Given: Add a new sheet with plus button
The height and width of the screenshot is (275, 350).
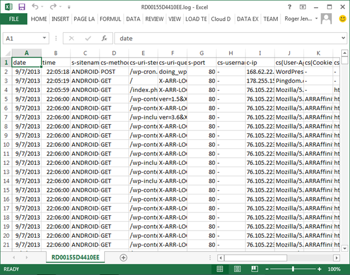Looking at the screenshot, I should point(124,257).
